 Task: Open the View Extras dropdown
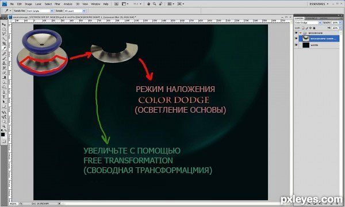click(x=125, y=4)
